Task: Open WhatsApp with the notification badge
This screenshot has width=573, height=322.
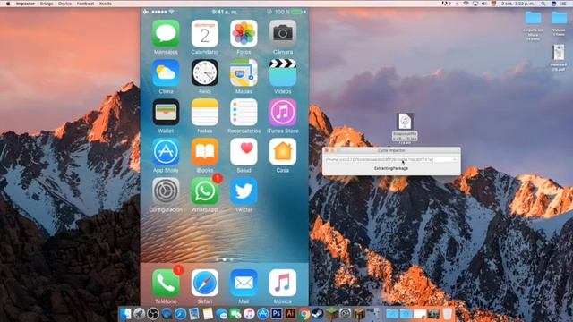Action: 205,191
